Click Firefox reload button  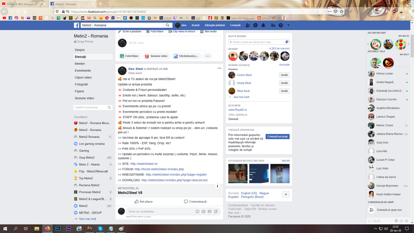(18, 11)
